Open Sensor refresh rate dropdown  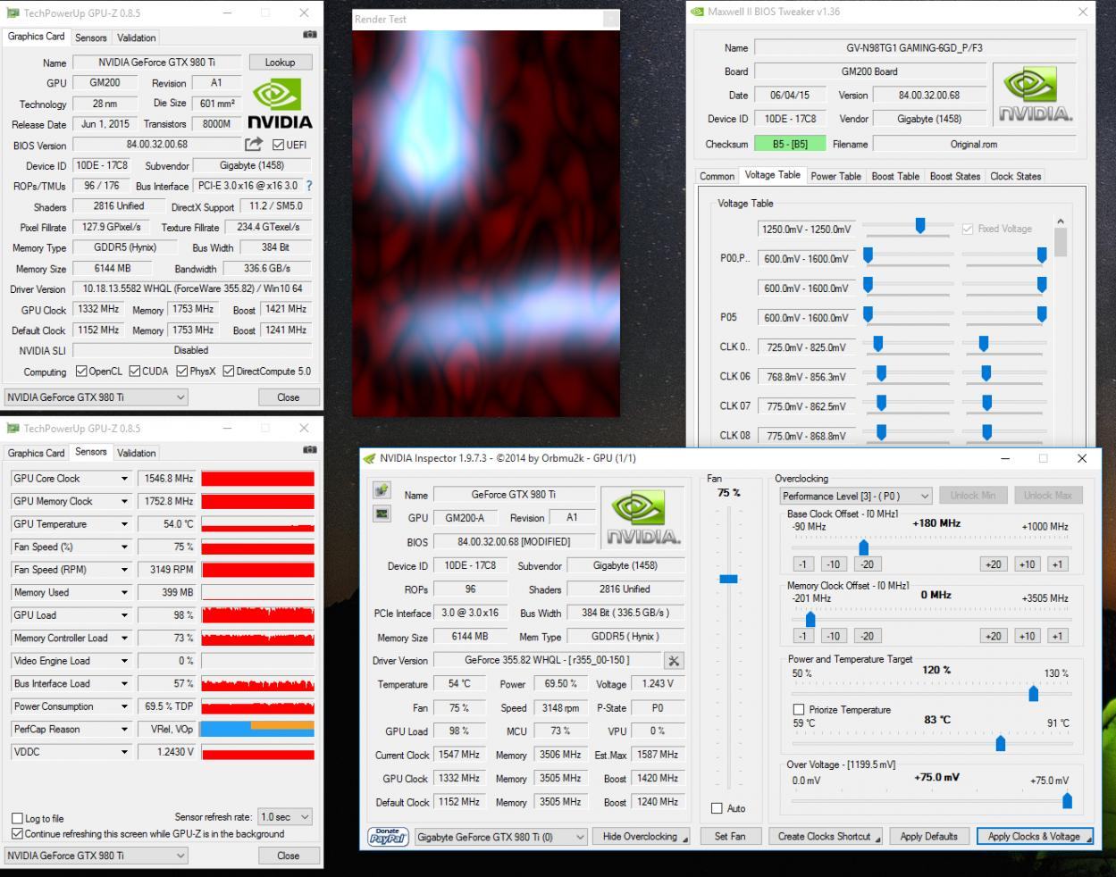[285, 817]
